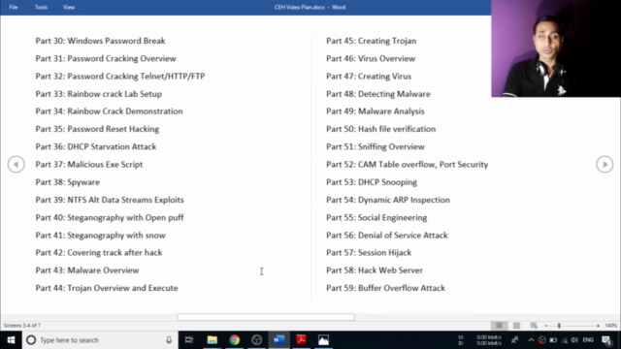Switch to Web Layout view in the status bar
Screen dimensions: 621x349
(x=534, y=326)
